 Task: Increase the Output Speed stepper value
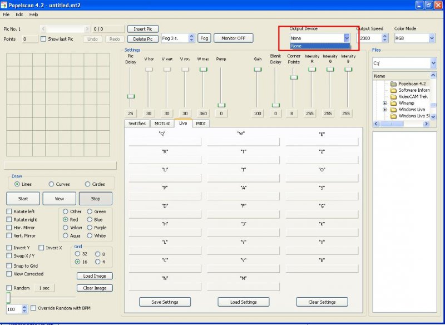pos(385,36)
